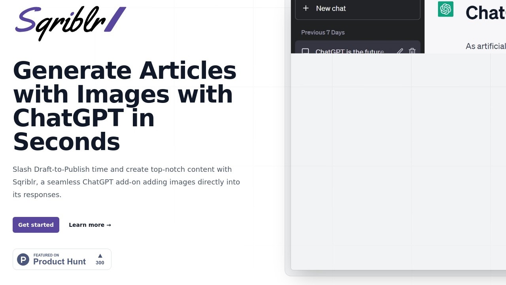Click the trash delete icon on chat item

click(x=412, y=51)
